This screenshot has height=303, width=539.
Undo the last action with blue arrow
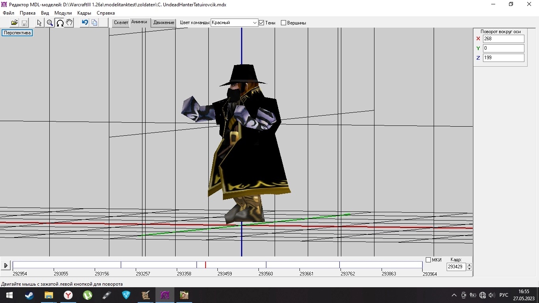[84, 23]
